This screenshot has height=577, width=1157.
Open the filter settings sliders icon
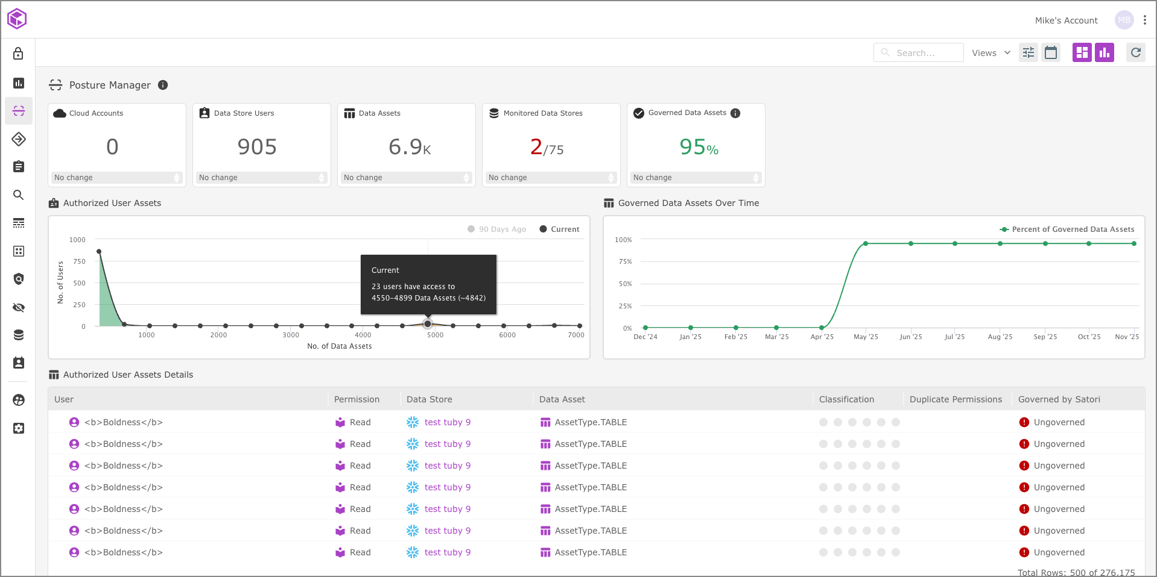pyautogui.click(x=1029, y=53)
